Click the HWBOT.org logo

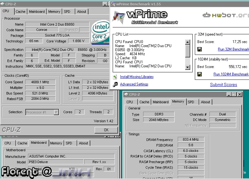click(x=225, y=15)
